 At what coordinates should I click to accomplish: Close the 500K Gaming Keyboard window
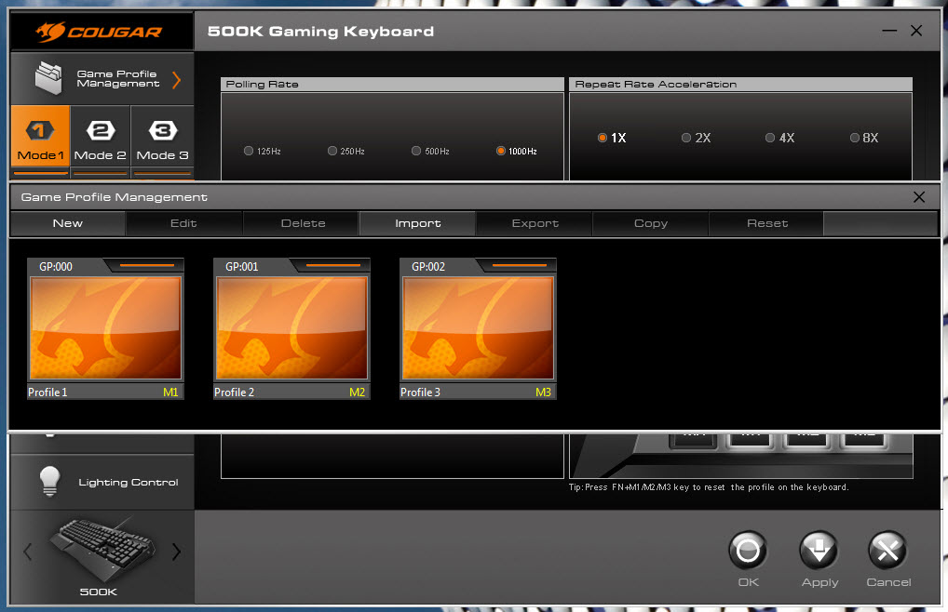click(916, 31)
